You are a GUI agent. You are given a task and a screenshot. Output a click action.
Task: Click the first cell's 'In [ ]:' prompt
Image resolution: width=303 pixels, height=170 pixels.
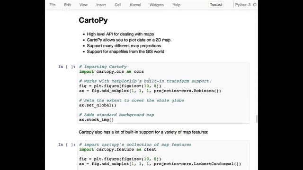click(x=67, y=67)
